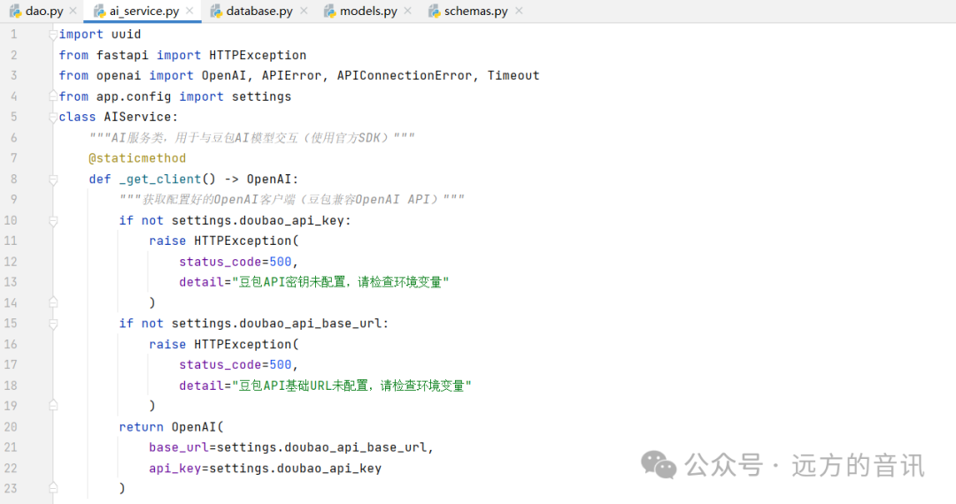Viewport: 956px width, 504px height.
Task: Click the method docstring on line 9
Action: [292, 200]
